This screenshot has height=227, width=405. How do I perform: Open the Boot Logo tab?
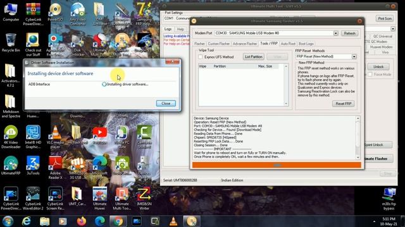(306, 44)
